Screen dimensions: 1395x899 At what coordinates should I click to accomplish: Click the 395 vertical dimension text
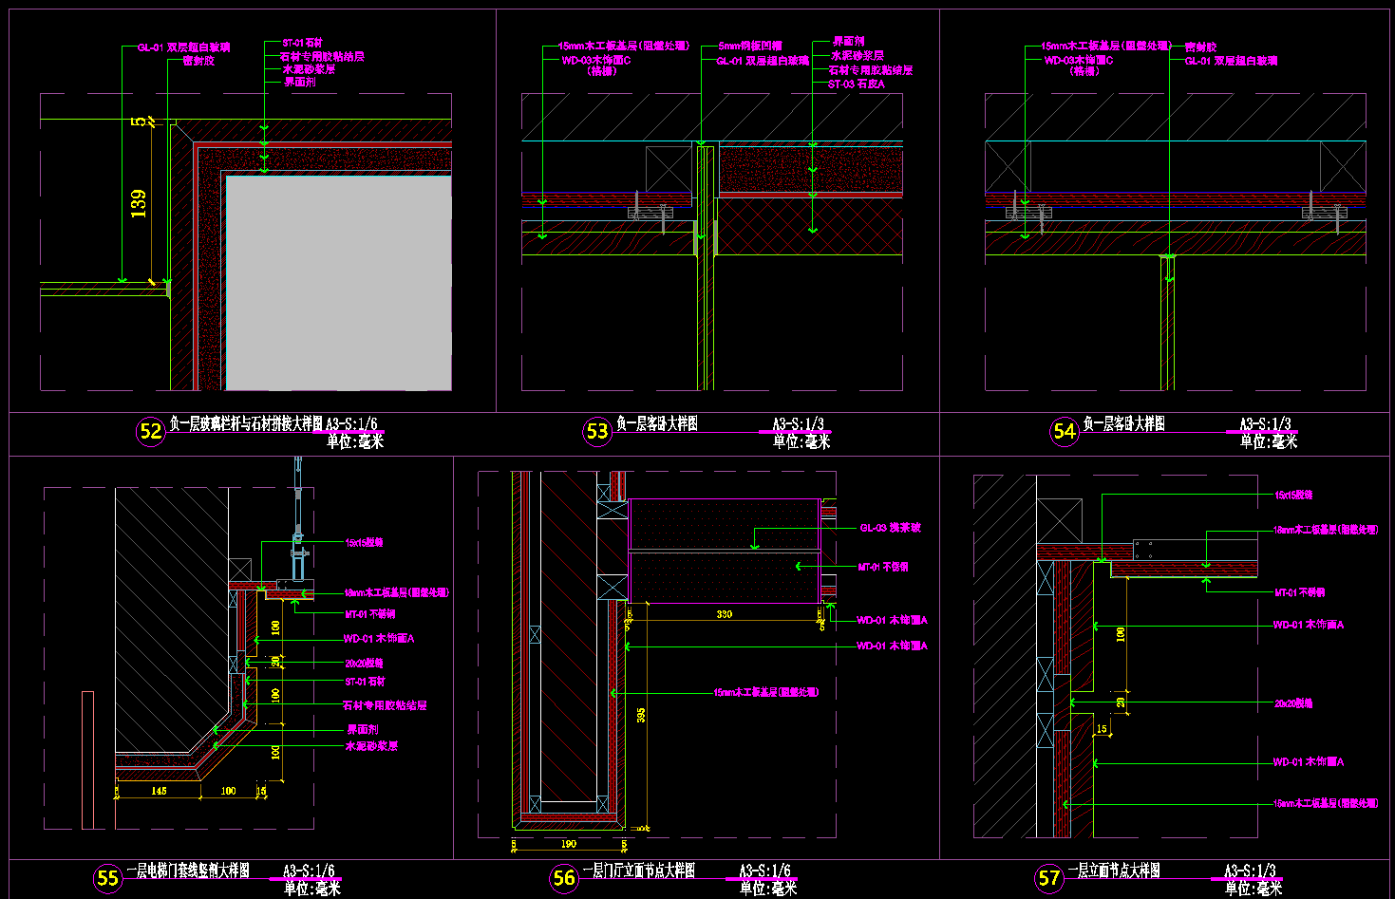[641, 715]
